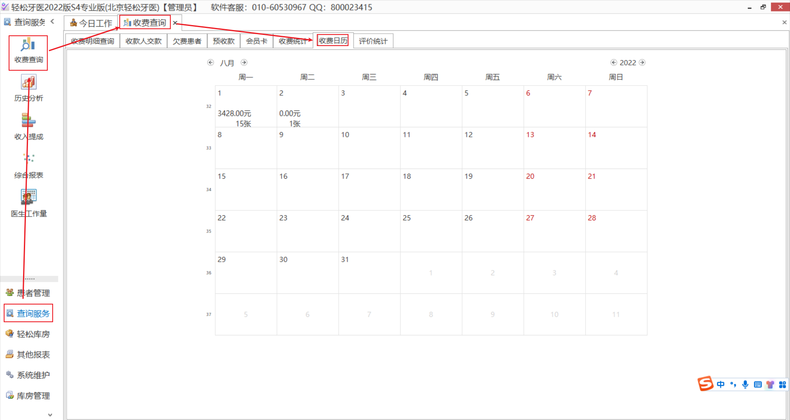
Task: Open 评价统计 sub-tab
Action: [373, 41]
